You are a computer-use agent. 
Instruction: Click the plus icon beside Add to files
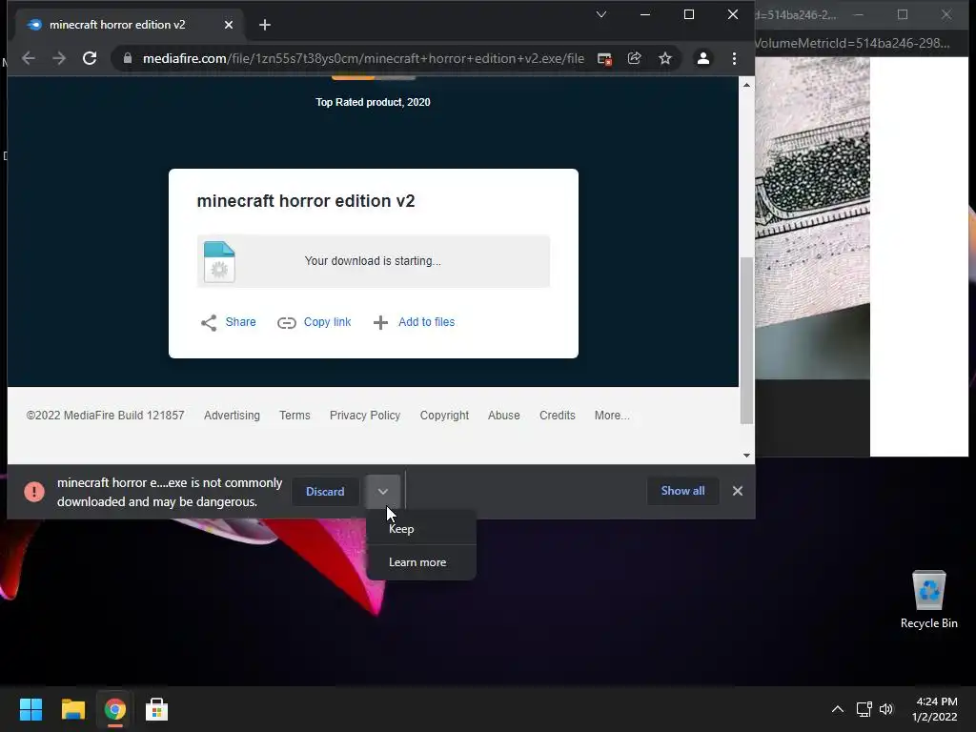click(380, 322)
